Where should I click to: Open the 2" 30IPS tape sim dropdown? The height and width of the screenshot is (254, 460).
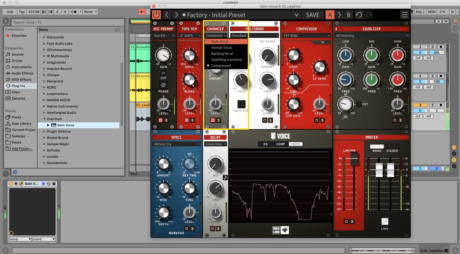pyautogui.click(x=190, y=36)
